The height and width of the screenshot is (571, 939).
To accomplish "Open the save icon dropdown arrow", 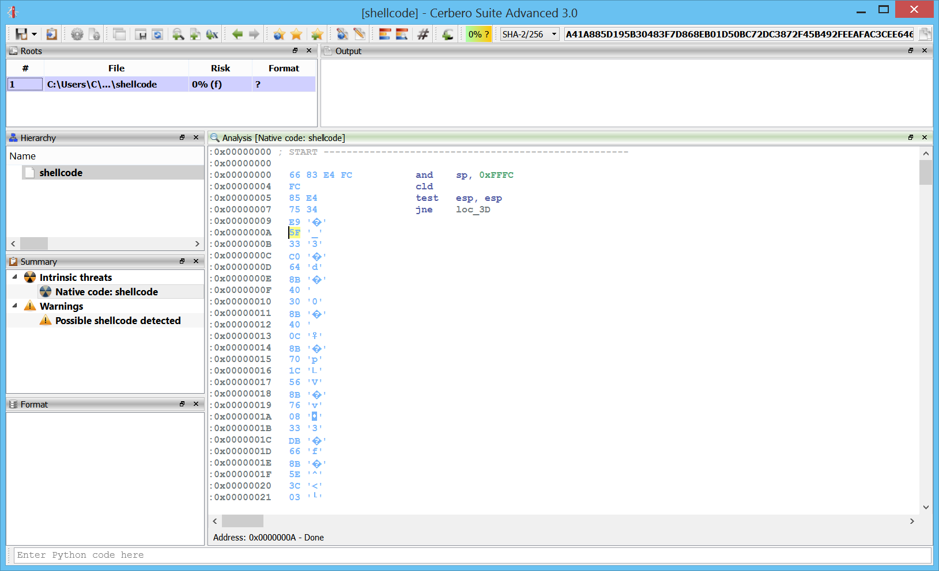I will click(34, 35).
